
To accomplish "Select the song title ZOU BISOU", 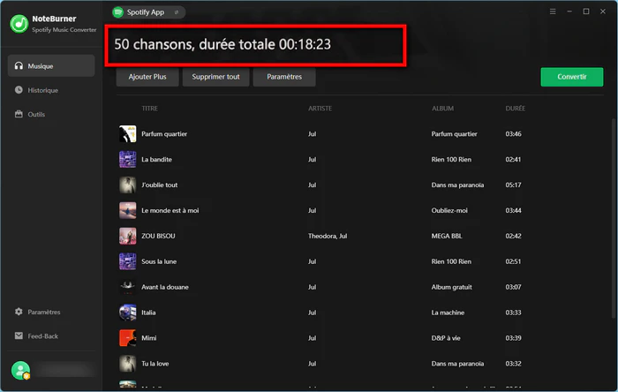I will [x=158, y=236].
